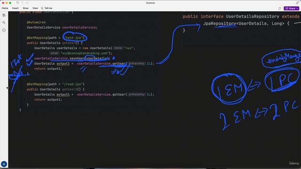The height and width of the screenshot is (169, 301).
Task: Expand the Share button dropdown arrow
Action: tap(298, 8)
